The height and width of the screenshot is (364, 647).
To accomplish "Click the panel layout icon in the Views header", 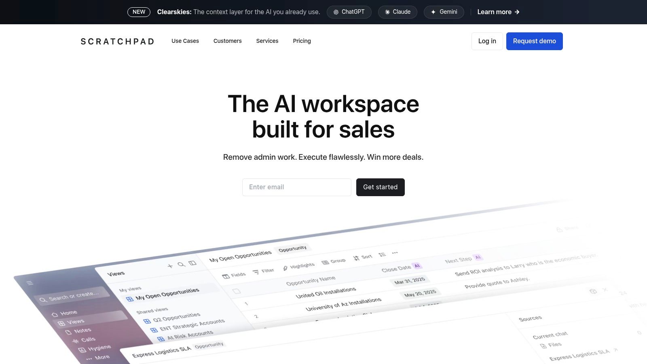I will pyautogui.click(x=192, y=263).
